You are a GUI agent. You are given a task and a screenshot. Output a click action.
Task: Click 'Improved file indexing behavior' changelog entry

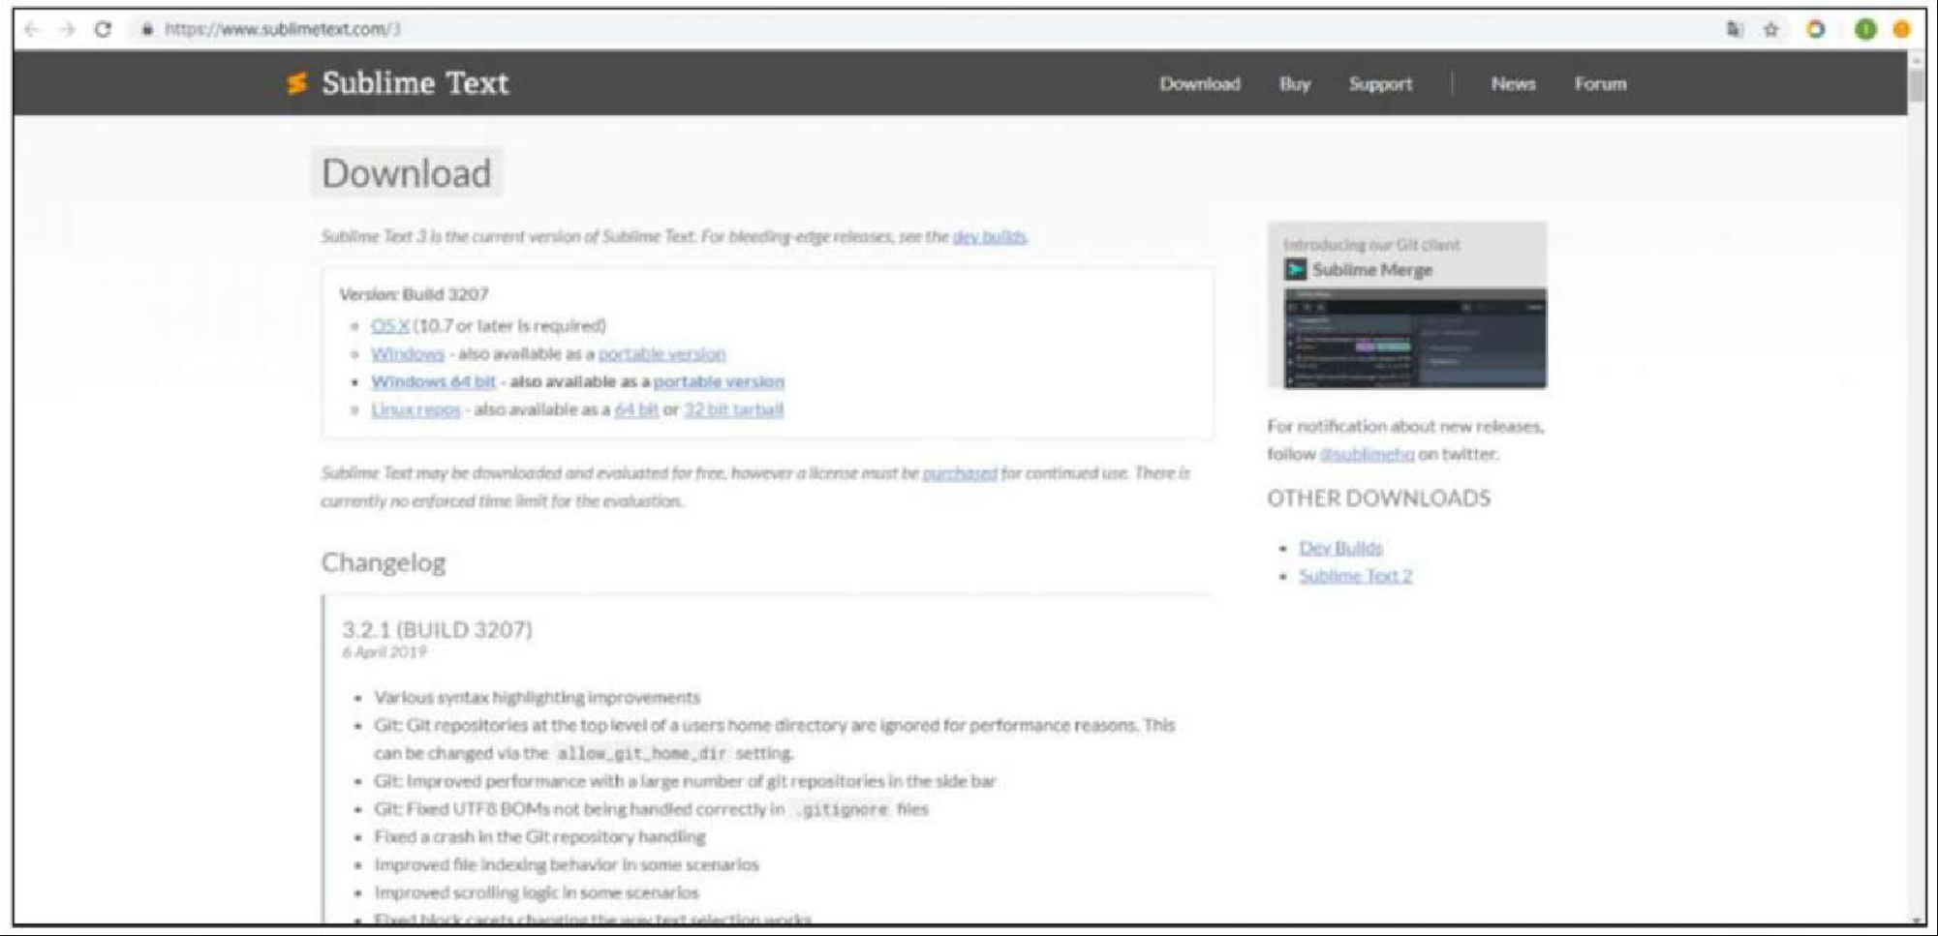pos(567,864)
